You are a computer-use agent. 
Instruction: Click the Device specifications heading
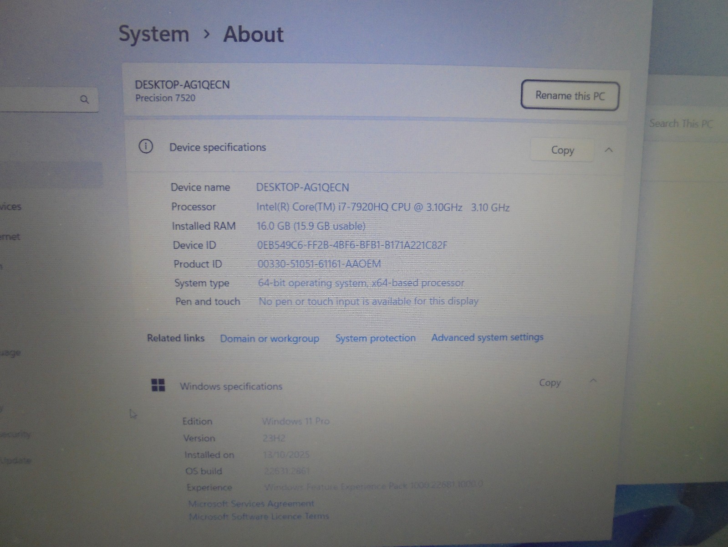pyautogui.click(x=218, y=147)
